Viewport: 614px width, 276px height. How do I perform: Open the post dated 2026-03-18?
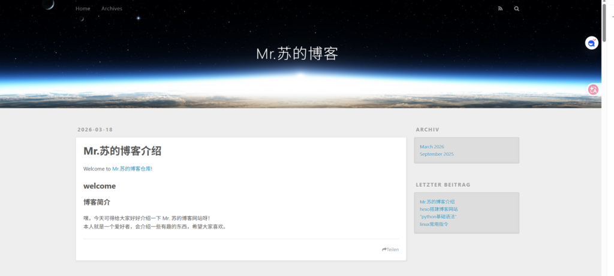click(x=95, y=130)
